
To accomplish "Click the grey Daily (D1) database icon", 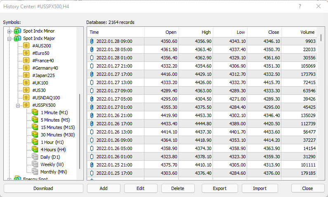I will pos(35,157).
